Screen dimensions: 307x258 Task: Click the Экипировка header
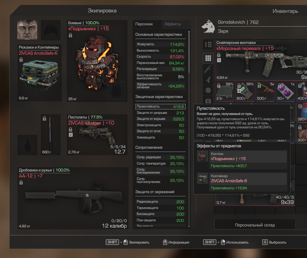point(102,11)
